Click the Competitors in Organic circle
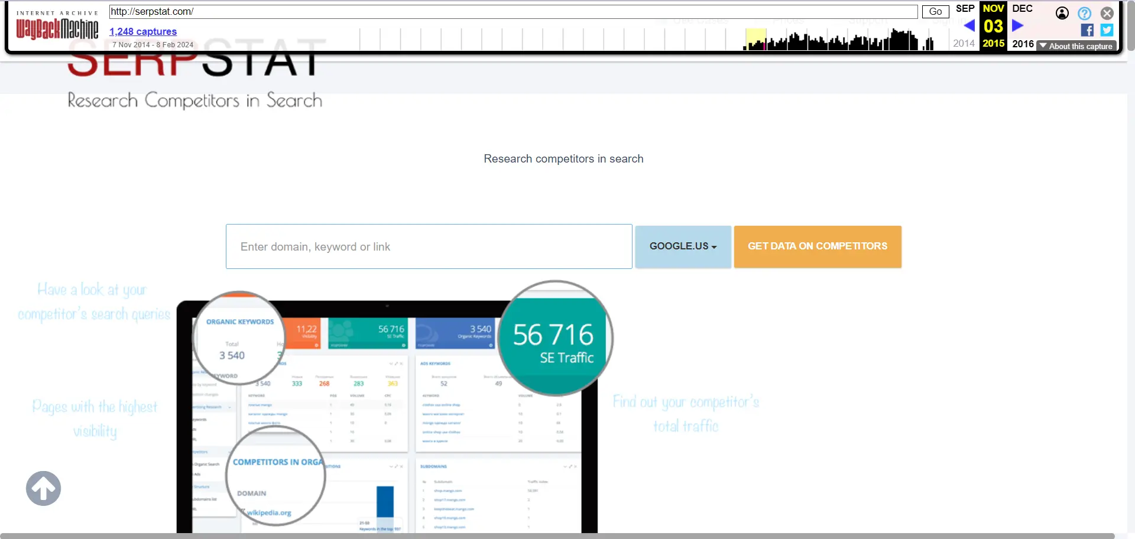The image size is (1135, 539). pyautogui.click(x=275, y=475)
